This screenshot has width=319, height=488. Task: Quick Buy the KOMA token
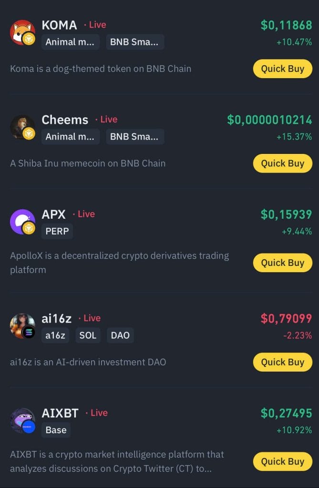click(x=283, y=69)
